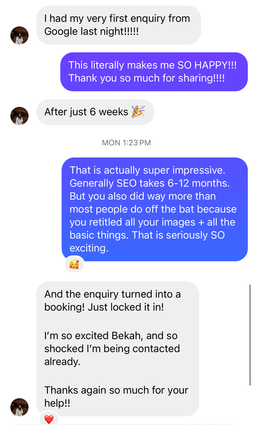
Task: Tap "And the enquiry turned into a" line
Action: point(113,294)
